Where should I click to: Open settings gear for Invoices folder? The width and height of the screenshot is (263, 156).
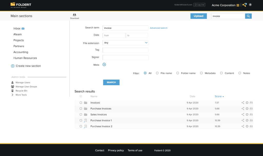(247, 103)
